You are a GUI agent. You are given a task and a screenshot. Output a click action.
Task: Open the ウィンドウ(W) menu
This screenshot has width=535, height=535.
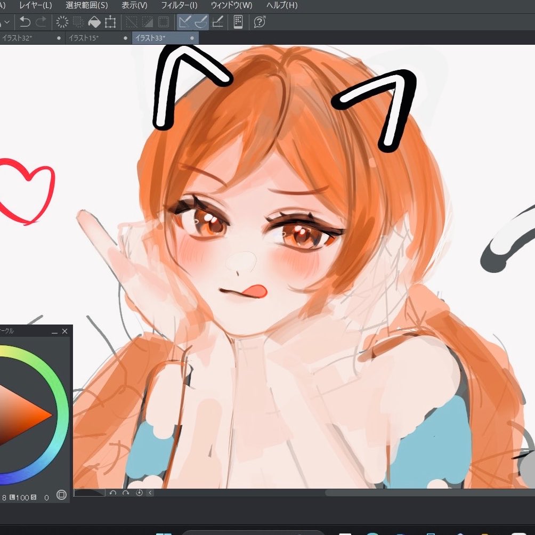pyautogui.click(x=232, y=5)
